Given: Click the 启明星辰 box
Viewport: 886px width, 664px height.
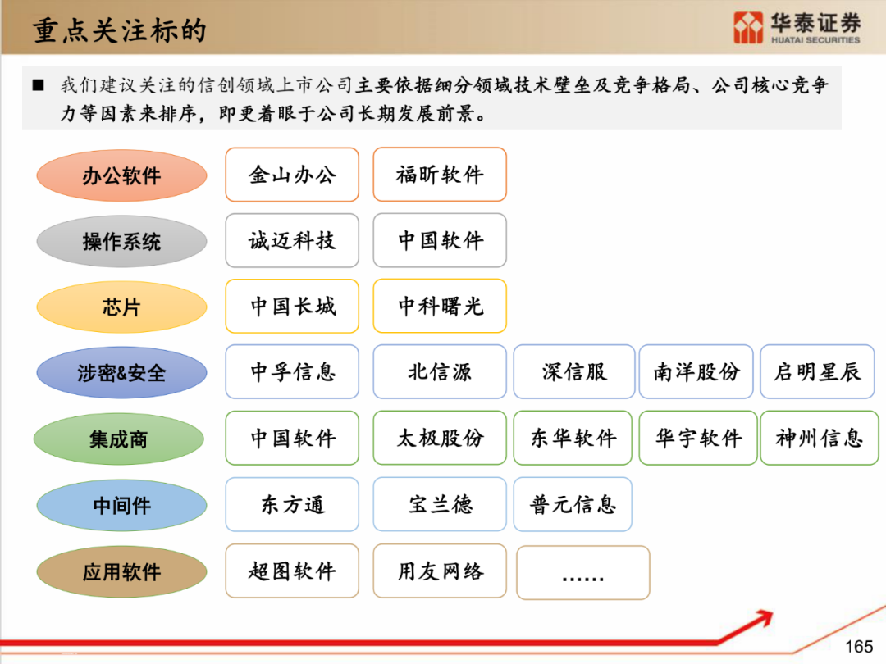Looking at the screenshot, I should [818, 371].
